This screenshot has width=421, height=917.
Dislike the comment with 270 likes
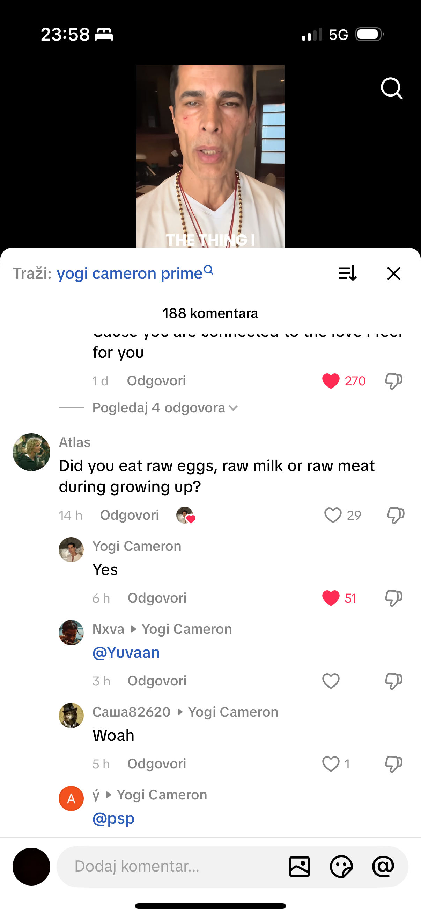[x=394, y=381]
